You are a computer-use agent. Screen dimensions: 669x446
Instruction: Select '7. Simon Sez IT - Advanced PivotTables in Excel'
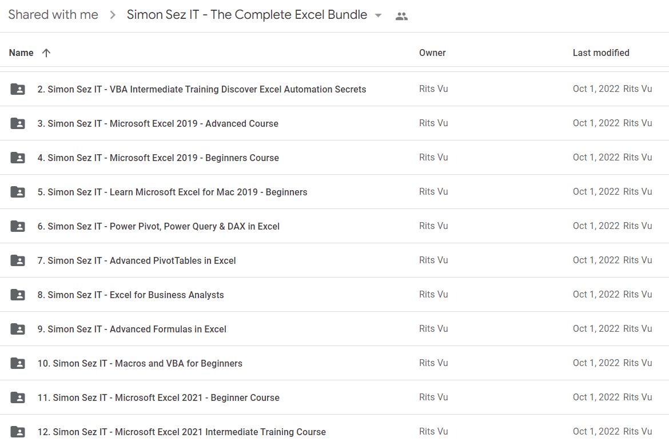point(137,260)
